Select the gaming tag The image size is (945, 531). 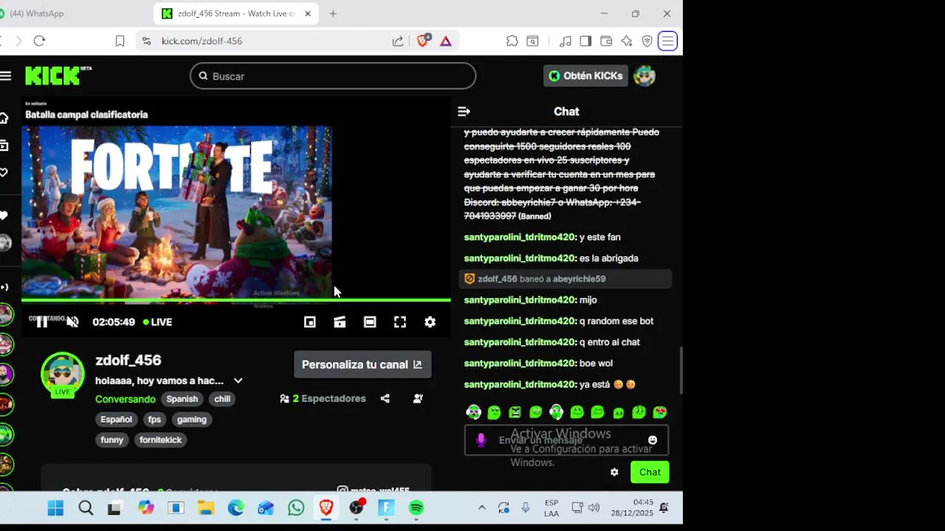click(x=191, y=420)
